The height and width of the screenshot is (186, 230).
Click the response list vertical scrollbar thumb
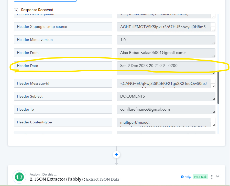pos(218,87)
